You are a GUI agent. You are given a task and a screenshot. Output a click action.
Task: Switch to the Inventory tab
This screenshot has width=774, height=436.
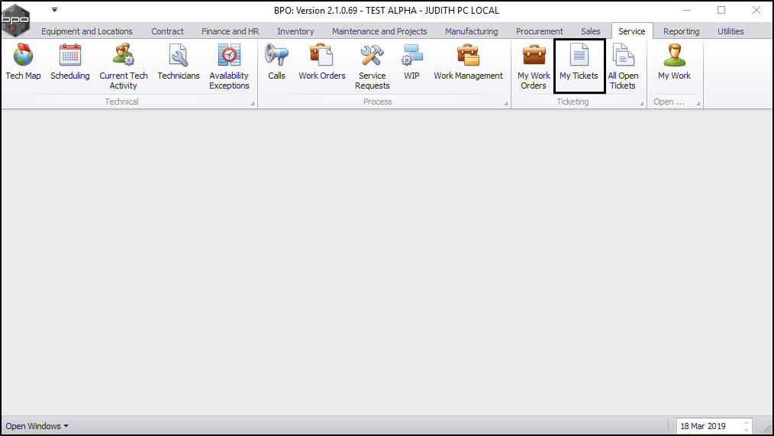pyautogui.click(x=295, y=31)
